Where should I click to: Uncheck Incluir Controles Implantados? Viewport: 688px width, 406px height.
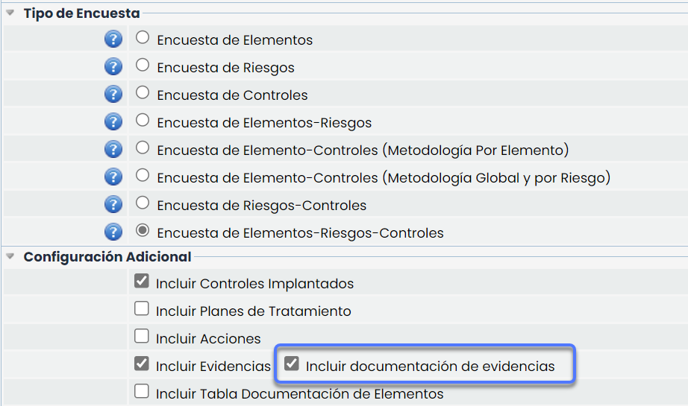click(x=141, y=282)
